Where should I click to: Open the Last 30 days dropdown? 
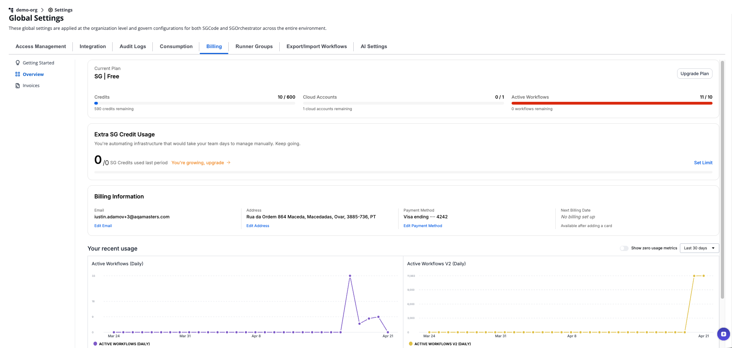pyautogui.click(x=699, y=248)
